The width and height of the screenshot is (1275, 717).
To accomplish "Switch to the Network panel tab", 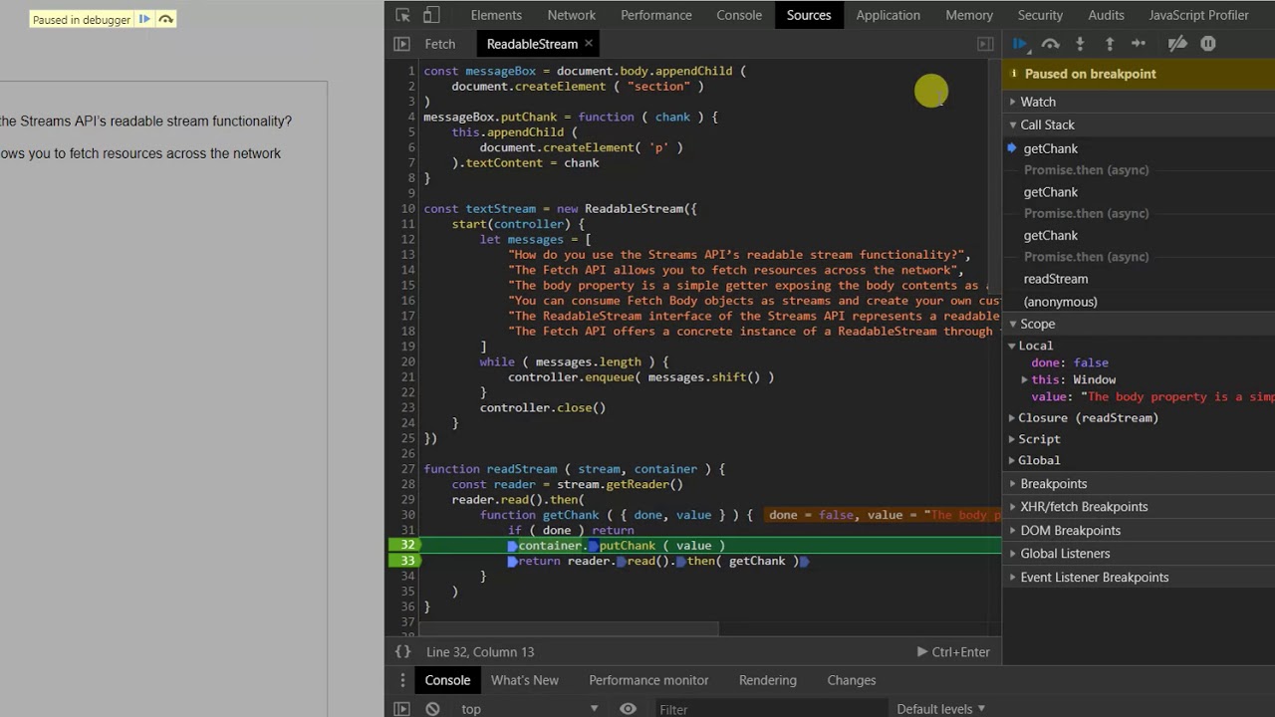I will (571, 15).
